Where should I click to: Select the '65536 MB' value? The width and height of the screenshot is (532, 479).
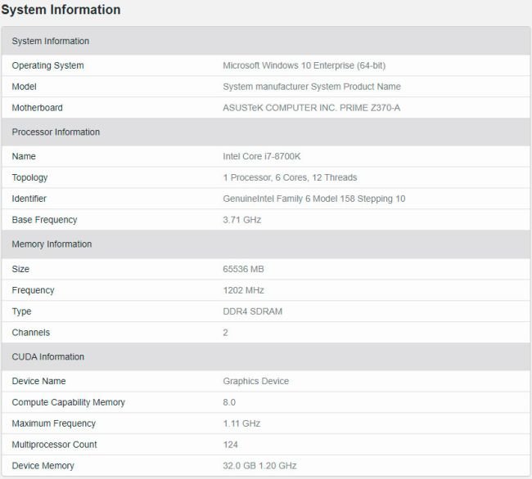tap(243, 269)
